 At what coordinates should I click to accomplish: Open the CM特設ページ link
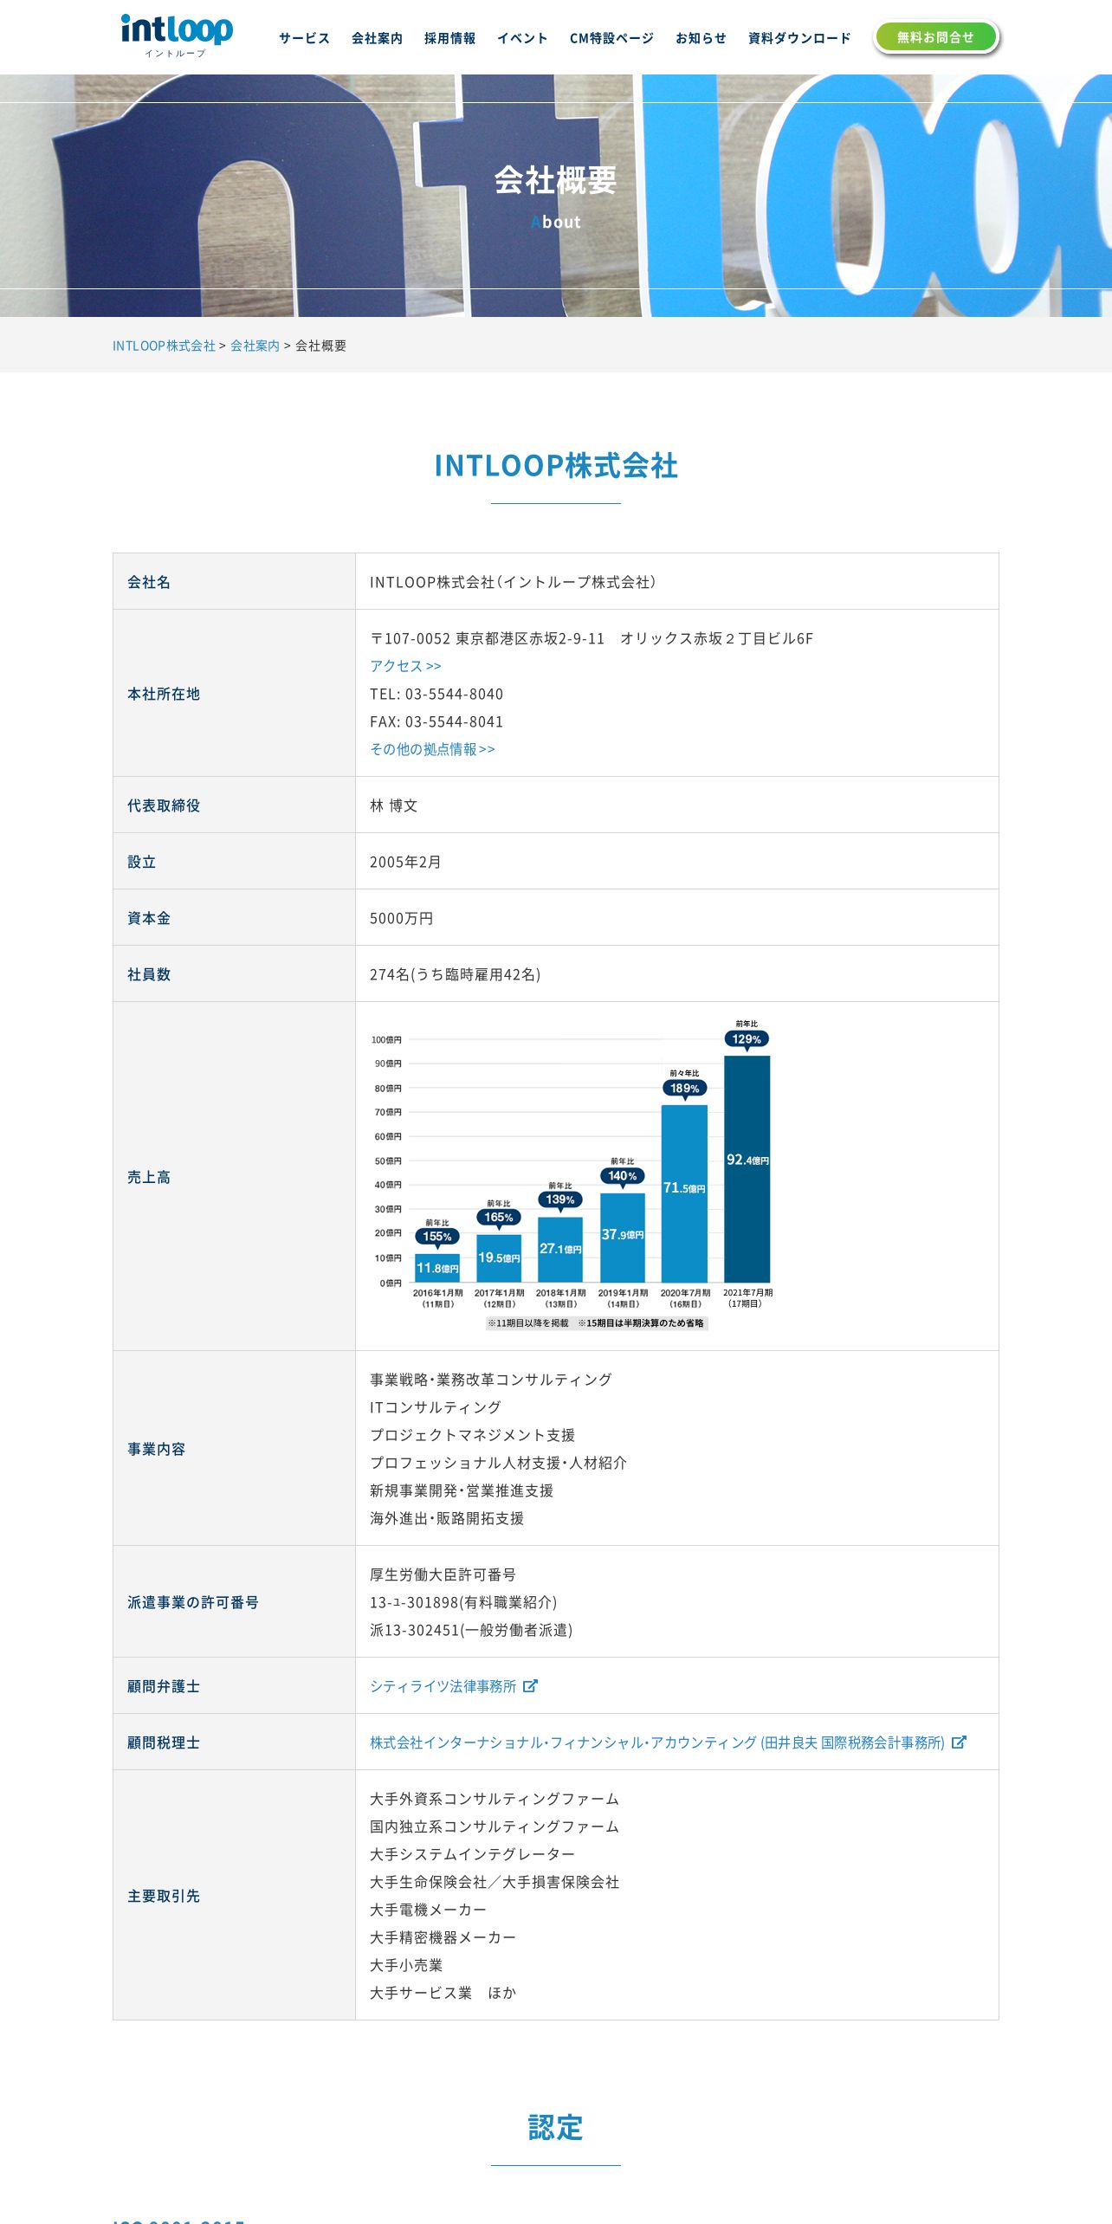click(x=611, y=38)
